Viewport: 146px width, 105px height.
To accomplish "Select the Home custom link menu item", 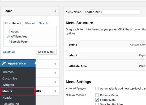I will pos(106,45).
